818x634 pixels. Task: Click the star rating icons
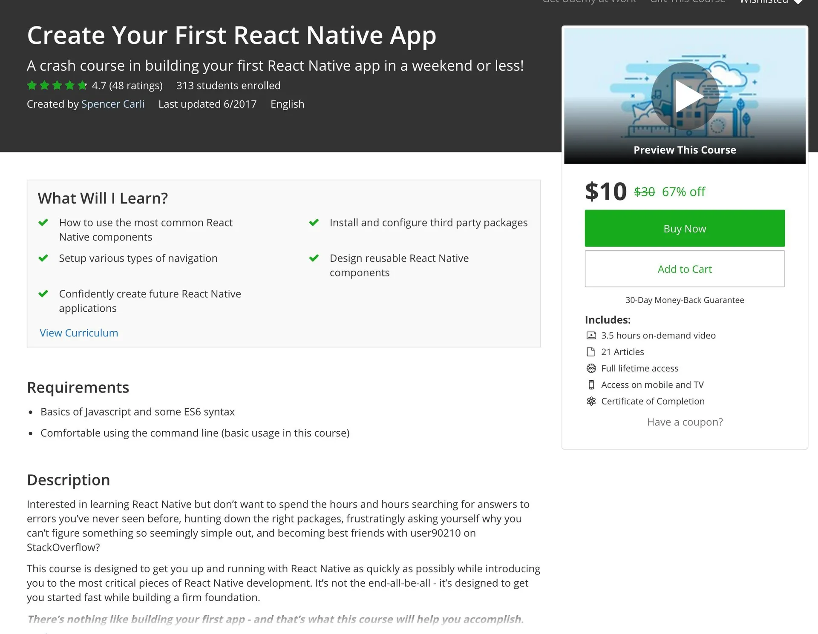(57, 86)
